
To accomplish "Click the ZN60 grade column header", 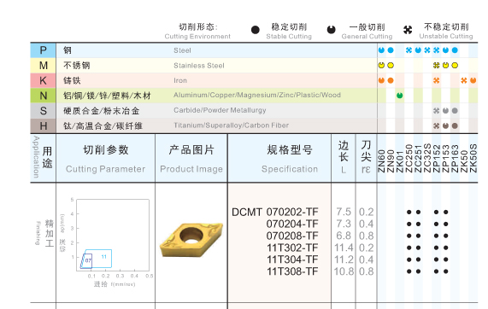I will point(381,160).
